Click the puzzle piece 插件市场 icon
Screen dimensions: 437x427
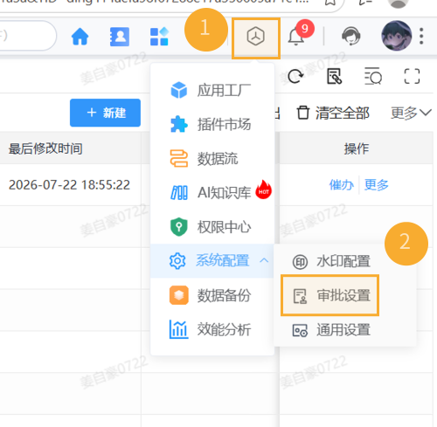179,124
